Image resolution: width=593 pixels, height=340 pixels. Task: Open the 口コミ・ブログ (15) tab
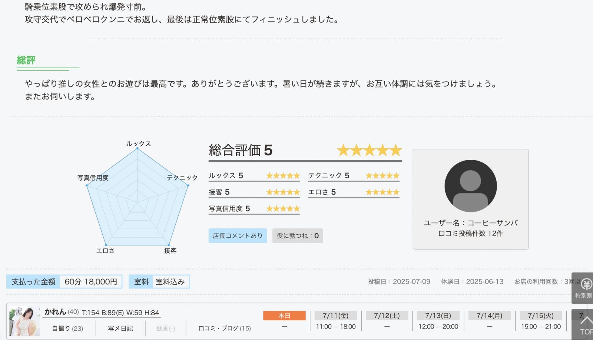coord(224,329)
